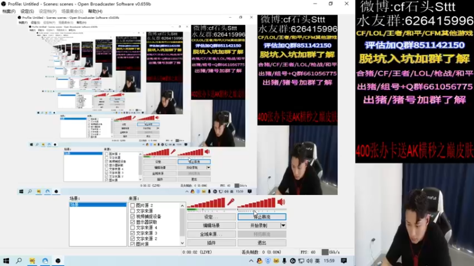Click the 0kb/s bitrate indicator
The image size is (474, 266).
[331, 252]
